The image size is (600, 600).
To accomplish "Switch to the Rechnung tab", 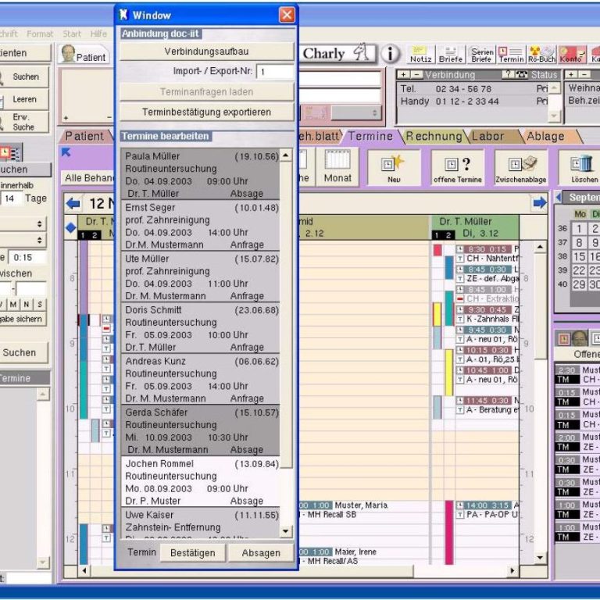I will pyautogui.click(x=434, y=136).
